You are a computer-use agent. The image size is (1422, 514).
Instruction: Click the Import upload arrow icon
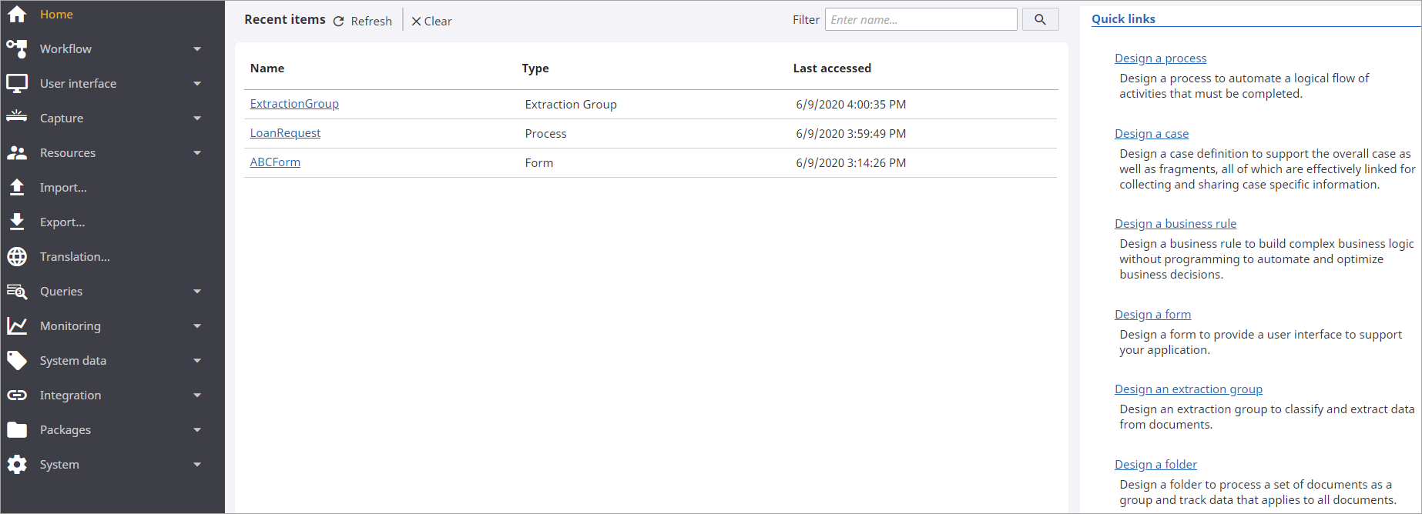[x=17, y=187]
